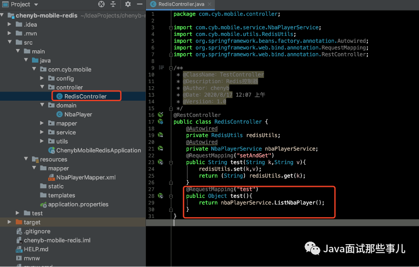Fold the setAndGet test method at line 23
419x267 pixels.
[171, 162]
